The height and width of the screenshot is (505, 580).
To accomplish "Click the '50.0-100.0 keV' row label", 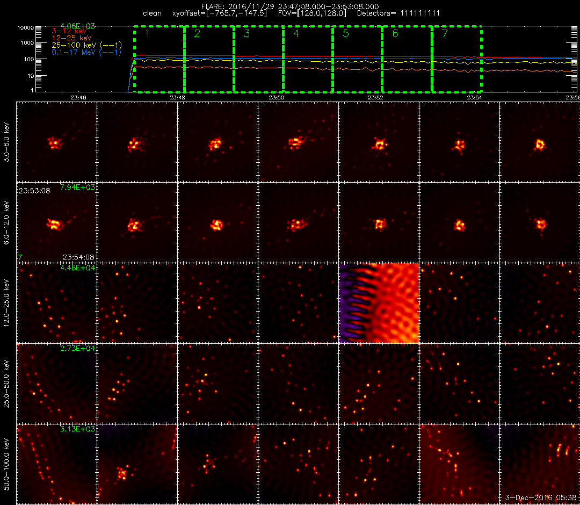I will click(x=6, y=464).
